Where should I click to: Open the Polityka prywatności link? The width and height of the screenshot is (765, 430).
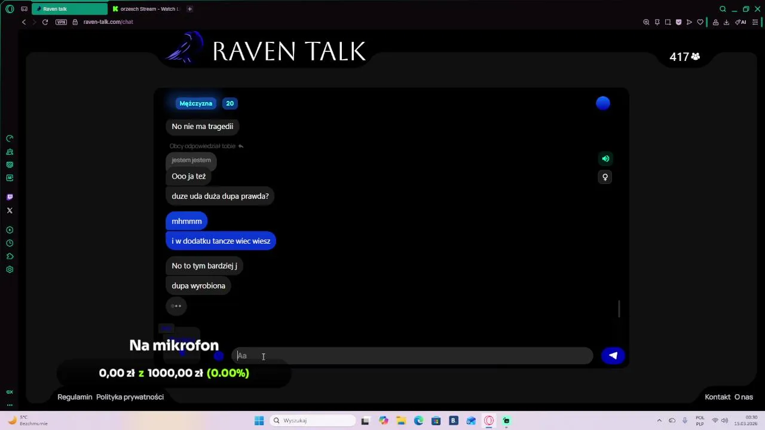130,397
